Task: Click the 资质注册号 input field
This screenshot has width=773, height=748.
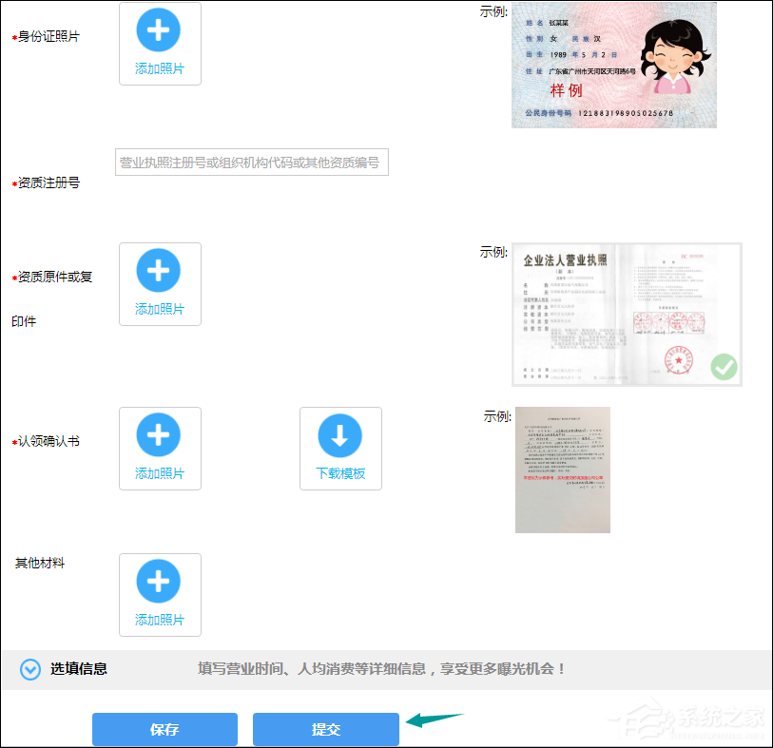Action: [251, 162]
